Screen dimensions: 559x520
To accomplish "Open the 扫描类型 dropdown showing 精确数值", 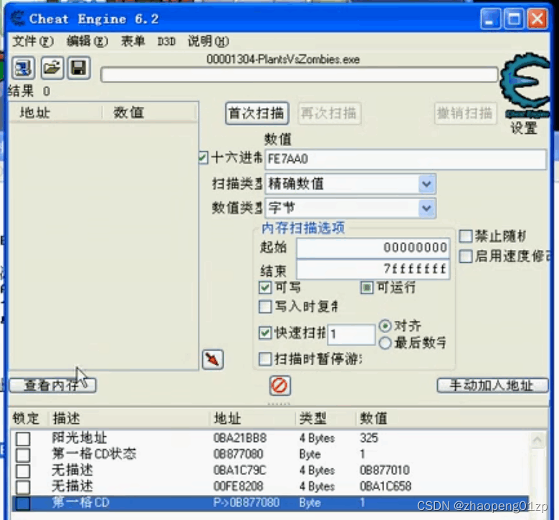I will click(350, 184).
